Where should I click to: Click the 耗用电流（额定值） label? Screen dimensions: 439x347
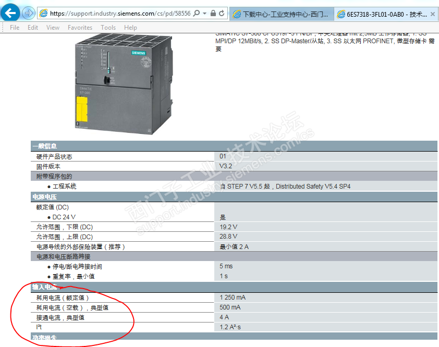pos(63,298)
